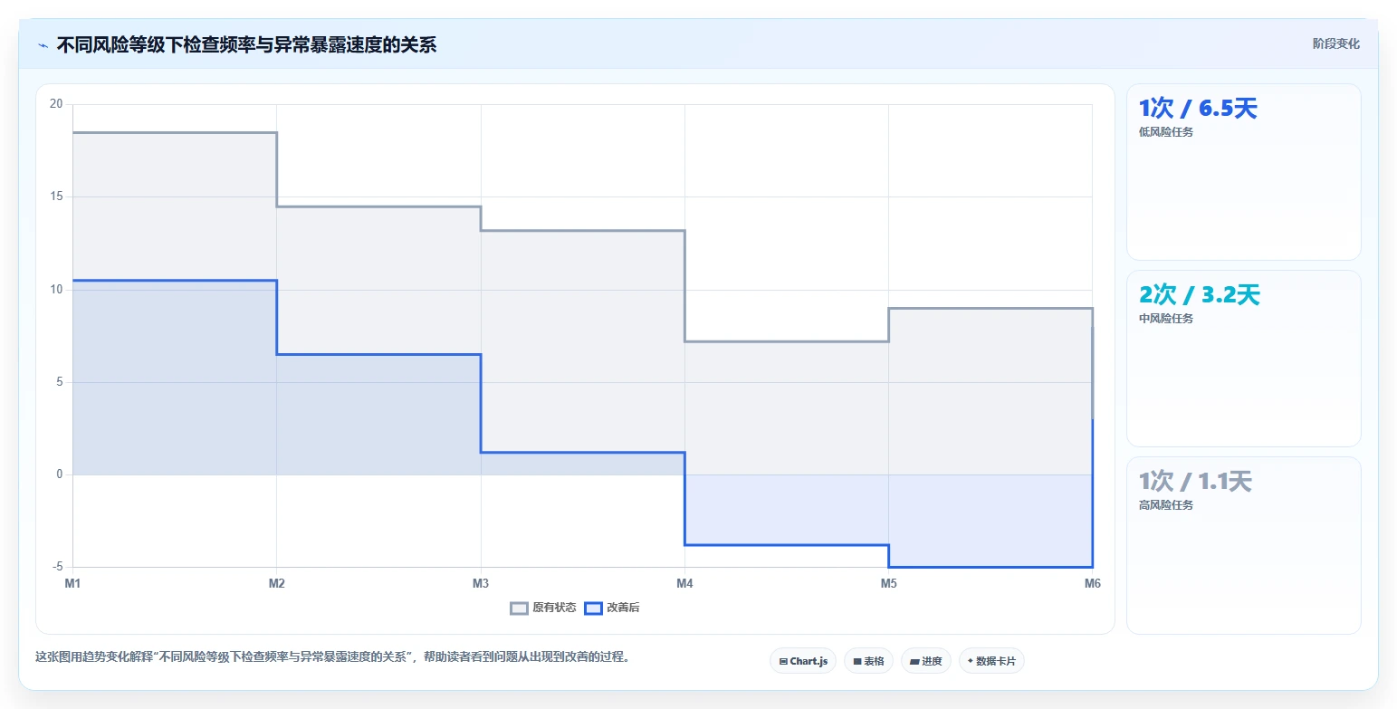This screenshot has width=1397, height=709.
Task: Click the y-axis value 10
Action: 56,290
